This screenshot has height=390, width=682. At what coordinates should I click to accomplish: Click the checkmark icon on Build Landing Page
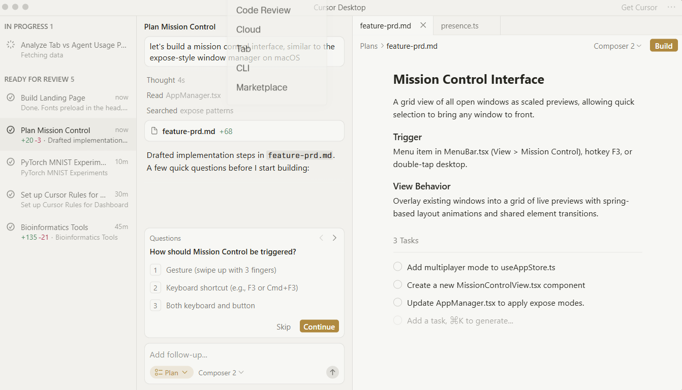pos(11,97)
